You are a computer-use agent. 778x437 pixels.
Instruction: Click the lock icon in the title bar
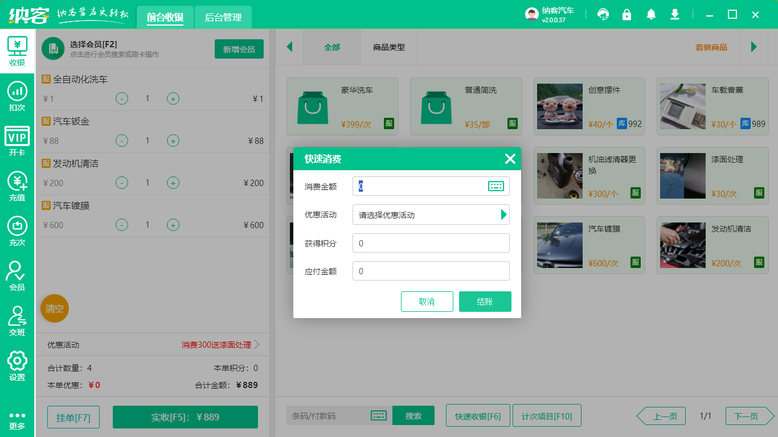point(627,14)
